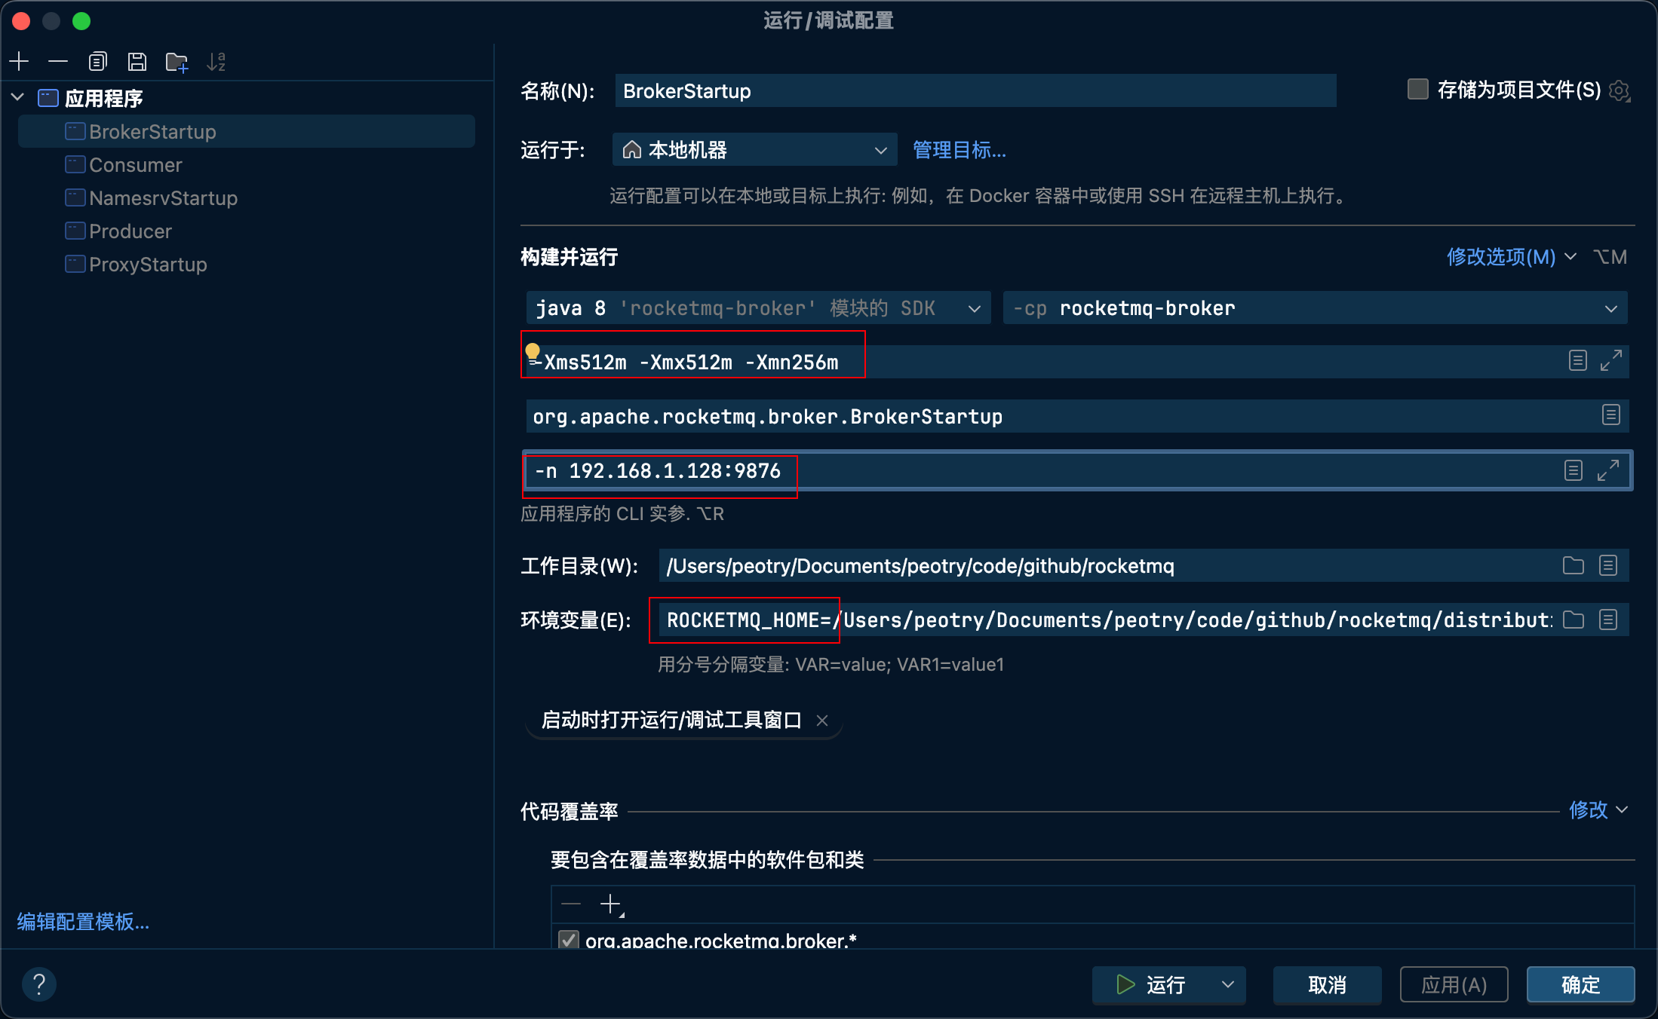Browse main class list icon

pyautogui.click(x=1610, y=415)
